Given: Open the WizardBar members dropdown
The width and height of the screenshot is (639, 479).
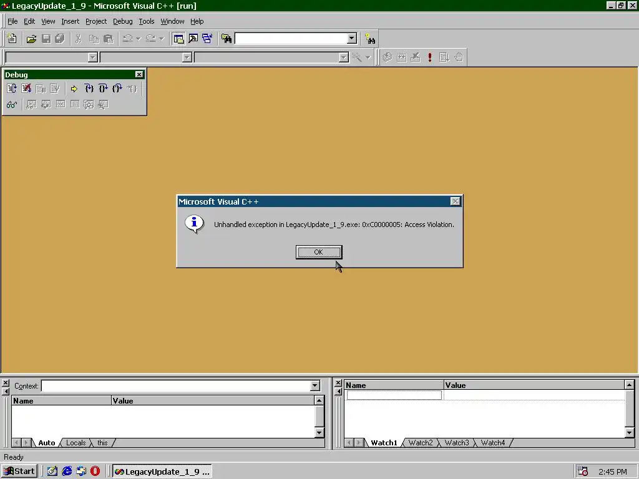Looking at the screenshot, I should point(344,57).
